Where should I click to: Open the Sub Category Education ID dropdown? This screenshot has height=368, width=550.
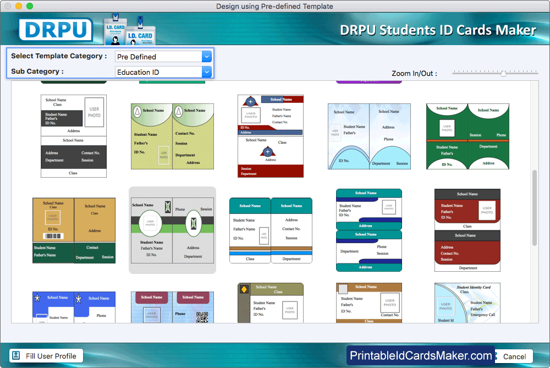coord(163,72)
